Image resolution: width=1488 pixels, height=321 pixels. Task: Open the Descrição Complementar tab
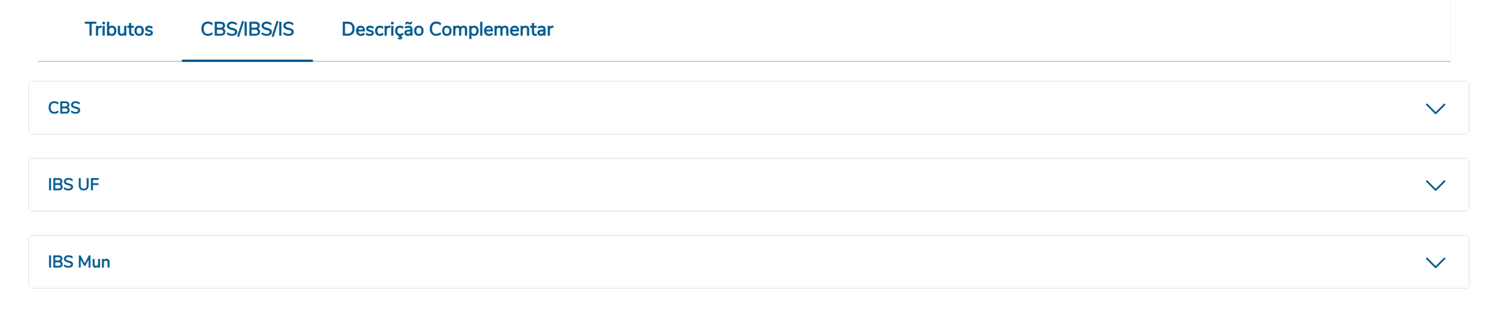coord(447,30)
